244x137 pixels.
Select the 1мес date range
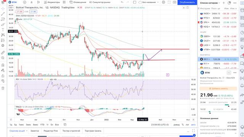(x=21, y=125)
